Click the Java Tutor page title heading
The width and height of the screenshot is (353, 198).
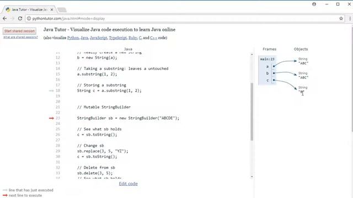(109, 30)
